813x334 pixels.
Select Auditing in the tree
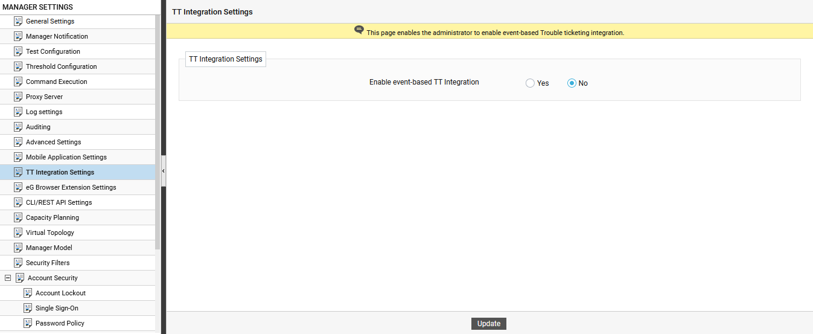(38, 127)
